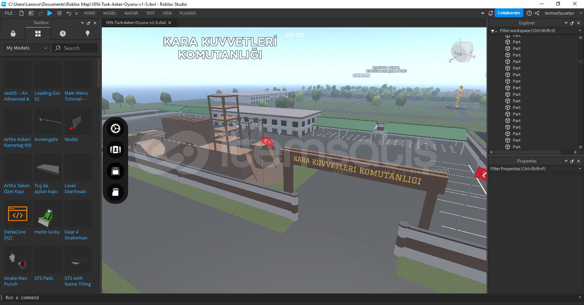Select DeltaCore [V2] script icon
Viewport: 584px width, 305px height.
point(18,214)
